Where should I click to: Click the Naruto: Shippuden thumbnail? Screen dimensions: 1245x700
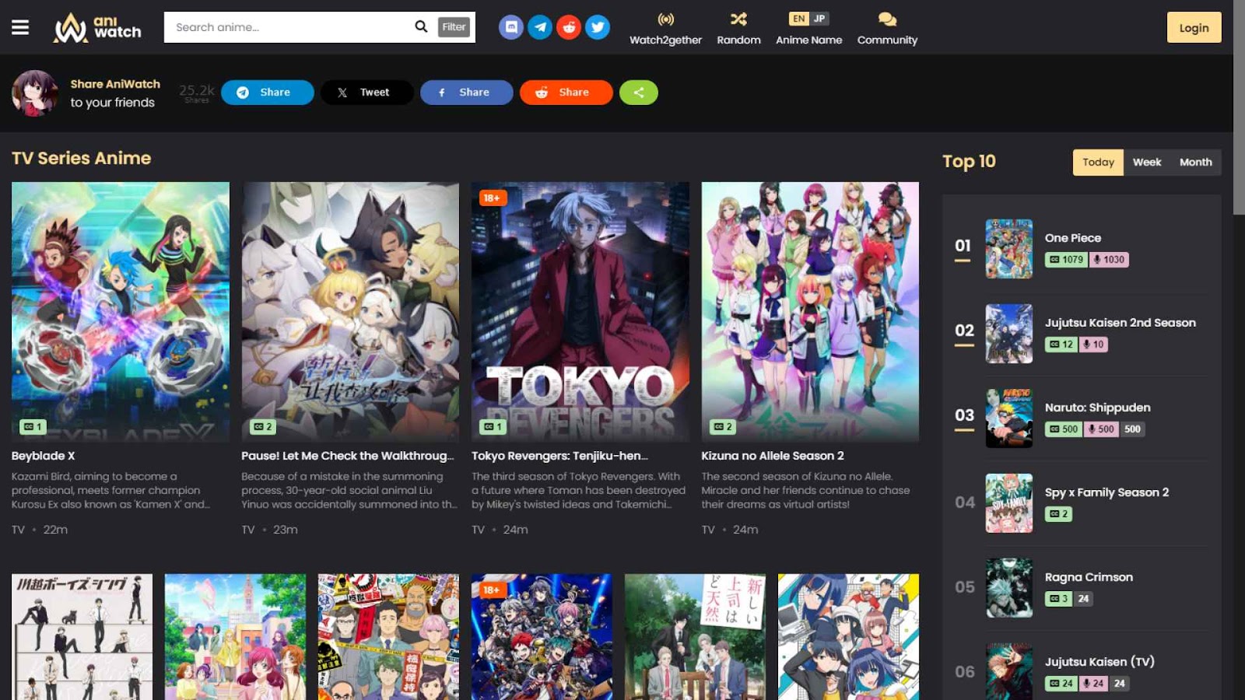coord(1009,418)
